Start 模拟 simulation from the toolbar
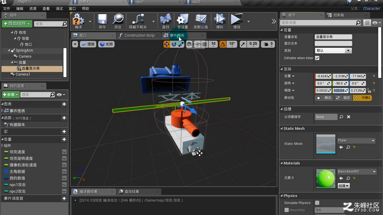Image resolution: width=383 pixels, height=215 pixels. pos(220,21)
